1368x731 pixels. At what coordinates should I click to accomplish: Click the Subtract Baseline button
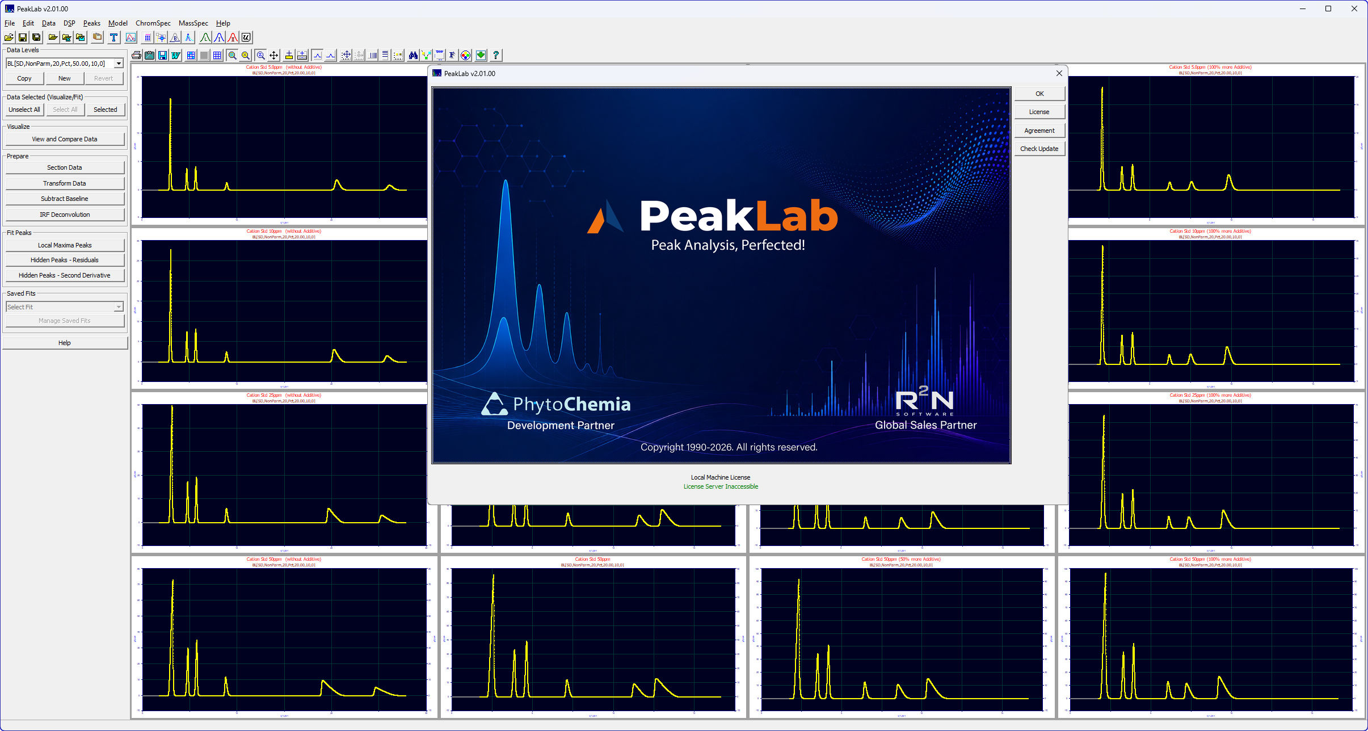tap(65, 199)
